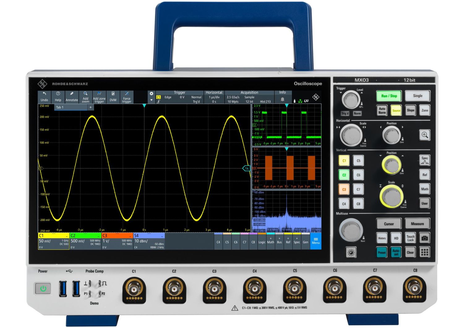Click the notification bell under Info

pyautogui.click(x=282, y=99)
